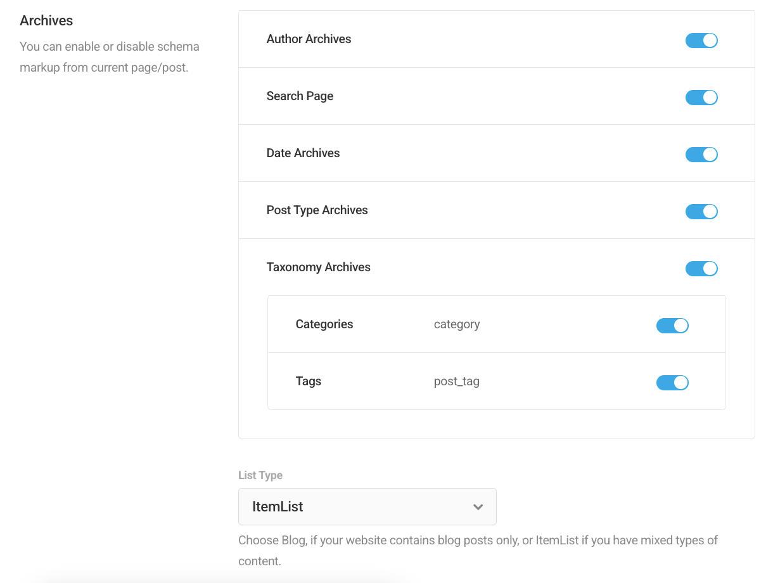Image resolution: width=773 pixels, height=583 pixels.
Task: Click the Categories label
Action: (324, 324)
